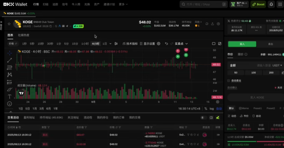This screenshot has height=148, width=284.
Task: Copy the KOGE contract address
Action: point(51,26)
